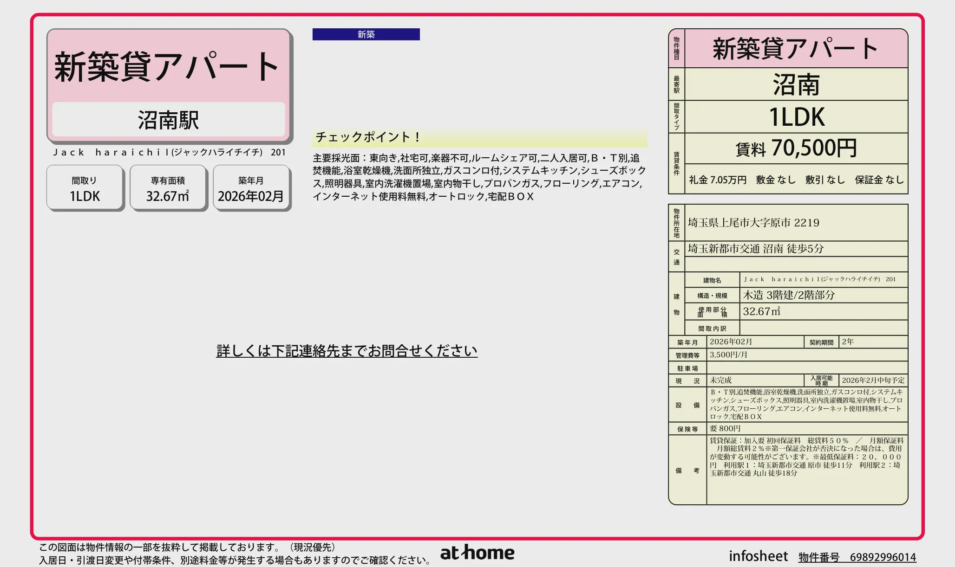Select the 沼南駅 station label
This screenshot has height=567, width=955.
tap(169, 120)
